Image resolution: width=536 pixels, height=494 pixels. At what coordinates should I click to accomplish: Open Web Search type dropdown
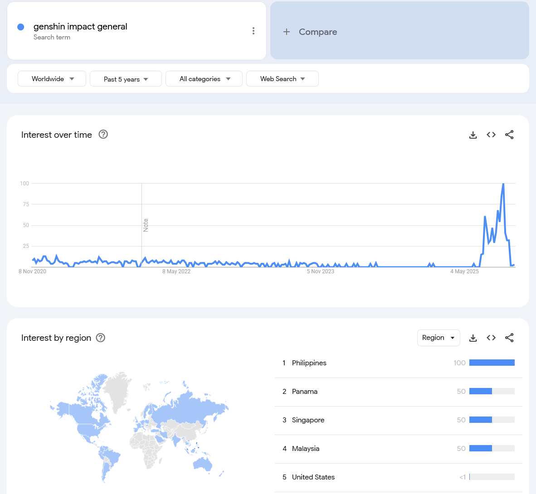(283, 79)
